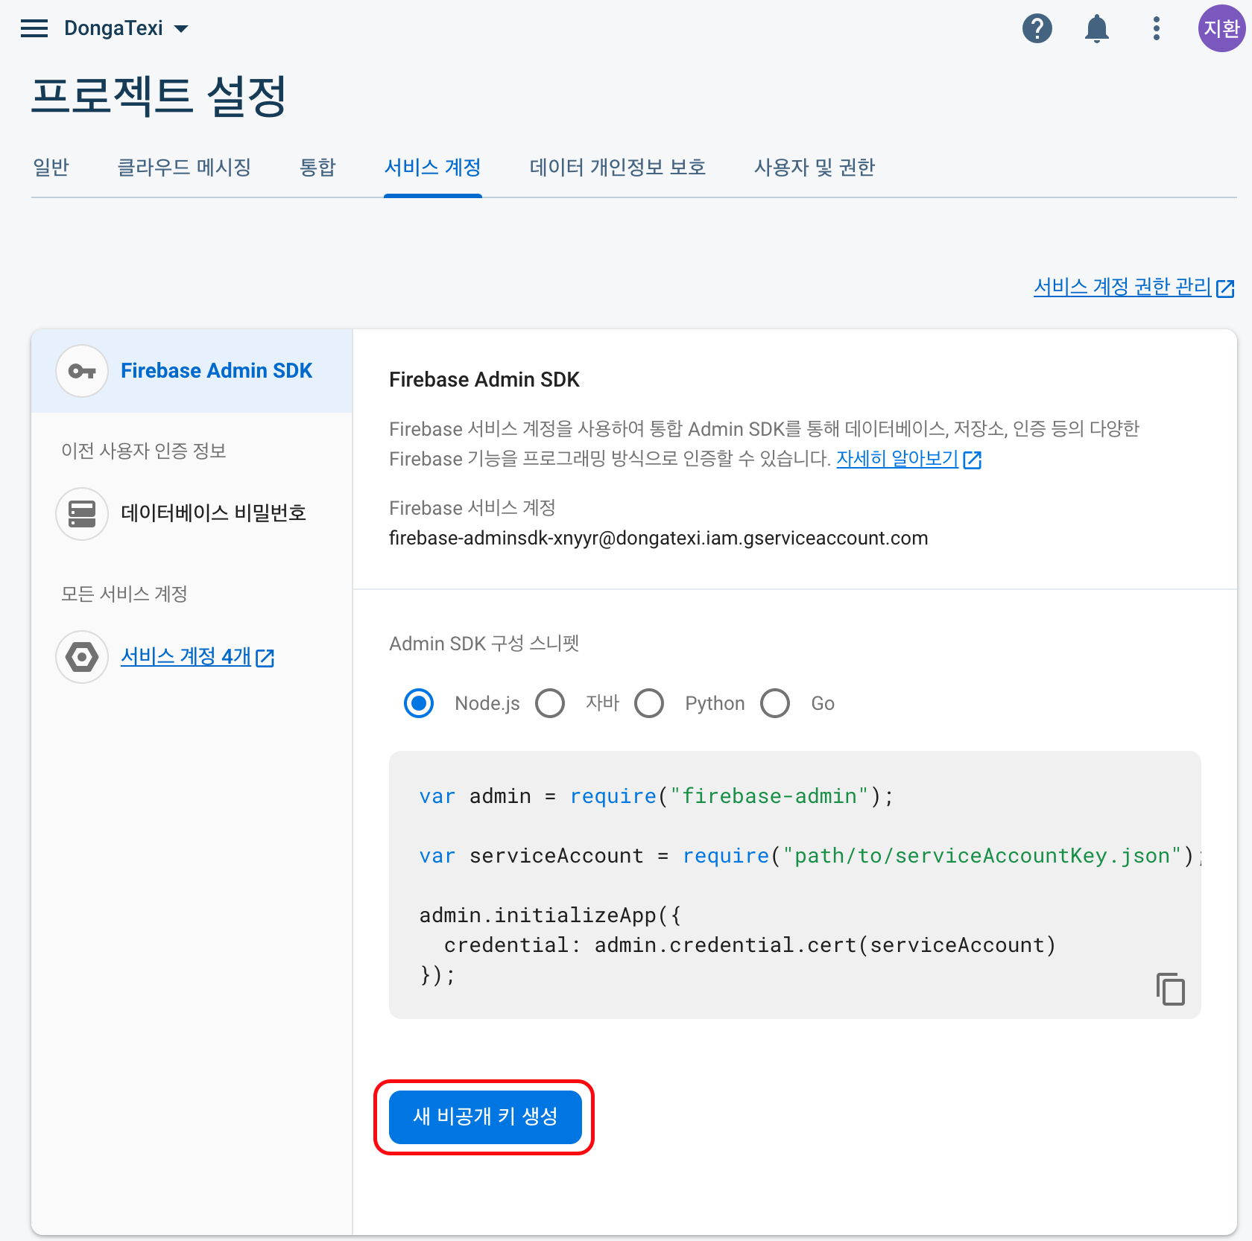
Task: Open the 서비스 계정 권한 관리 link
Action: pyautogui.click(x=1134, y=287)
